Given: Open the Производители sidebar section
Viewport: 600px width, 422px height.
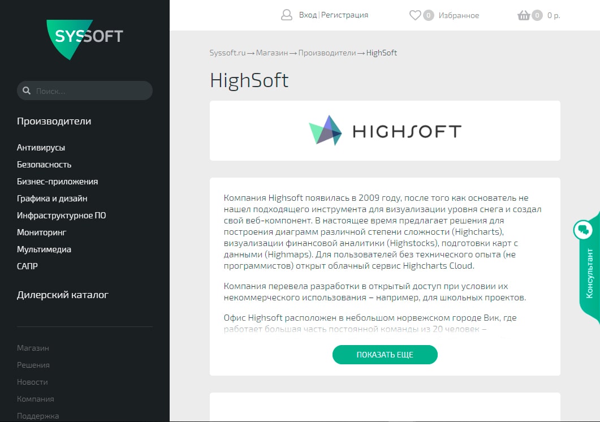Looking at the screenshot, I should coord(54,122).
